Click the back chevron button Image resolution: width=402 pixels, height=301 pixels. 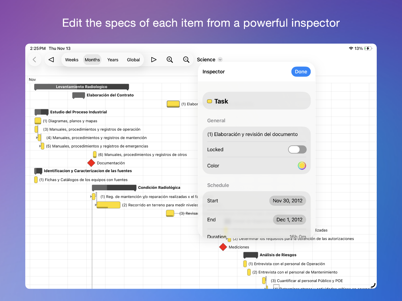tap(35, 60)
